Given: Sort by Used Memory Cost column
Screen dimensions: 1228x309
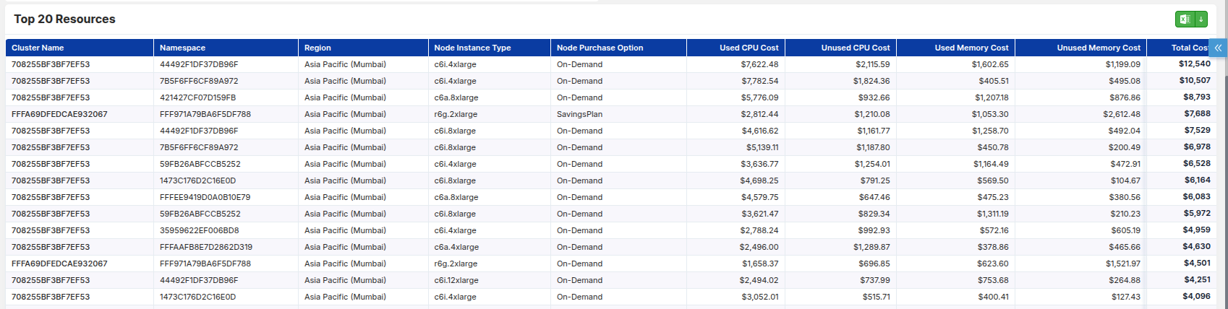Looking at the screenshot, I should click(971, 48).
